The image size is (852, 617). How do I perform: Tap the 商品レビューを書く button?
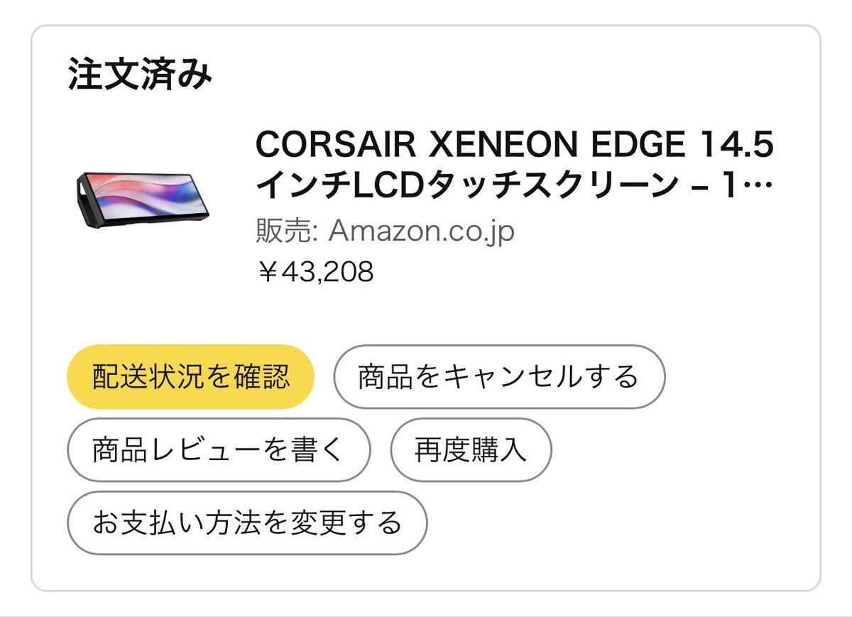219,450
